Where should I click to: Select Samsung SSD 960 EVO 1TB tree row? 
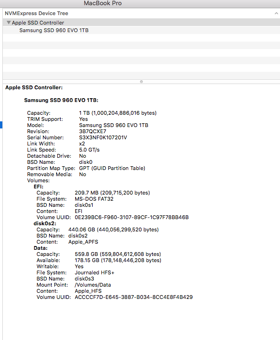click(141, 30)
